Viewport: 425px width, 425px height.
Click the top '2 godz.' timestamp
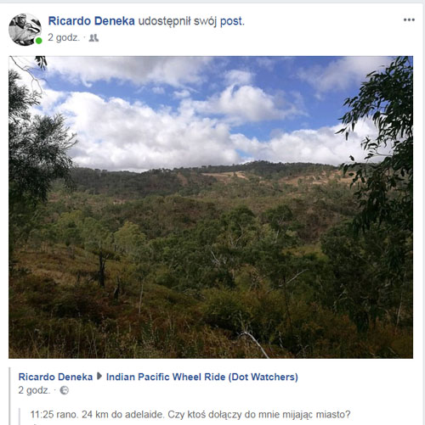64,37
